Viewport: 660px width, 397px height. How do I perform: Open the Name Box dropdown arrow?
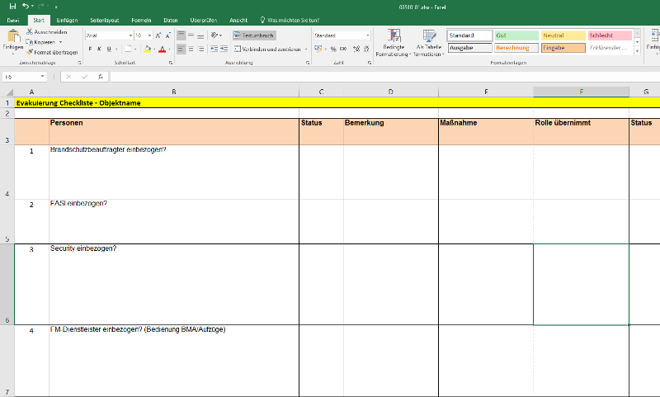coord(42,77)
